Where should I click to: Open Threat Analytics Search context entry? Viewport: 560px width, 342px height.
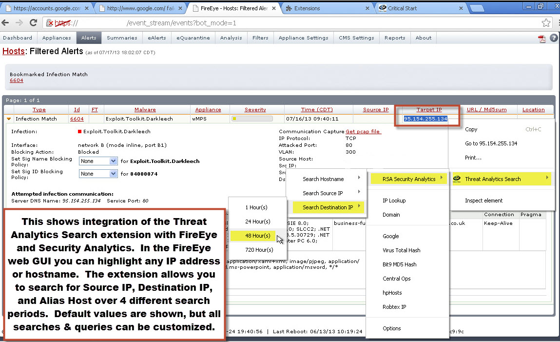point(502,179)
